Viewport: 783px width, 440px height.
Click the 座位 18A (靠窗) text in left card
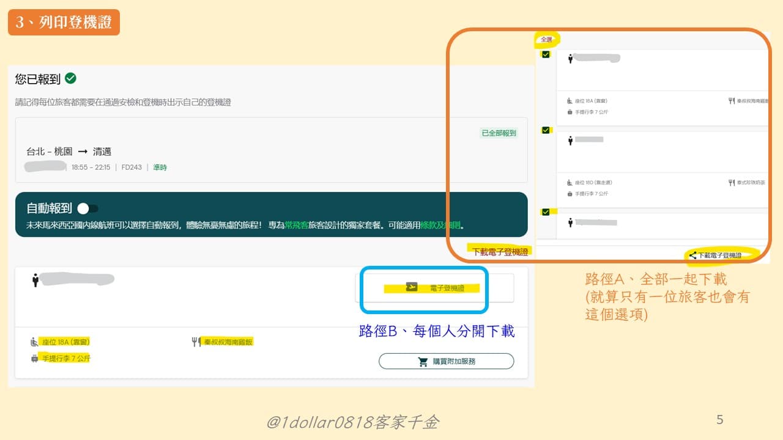tap(65, 342)
